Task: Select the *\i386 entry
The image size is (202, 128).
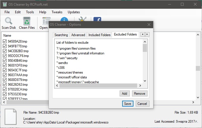Action: [x=60, y=68]
